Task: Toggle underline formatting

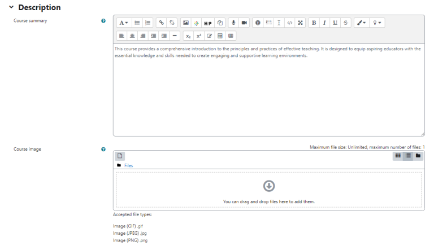Action: 335,23
